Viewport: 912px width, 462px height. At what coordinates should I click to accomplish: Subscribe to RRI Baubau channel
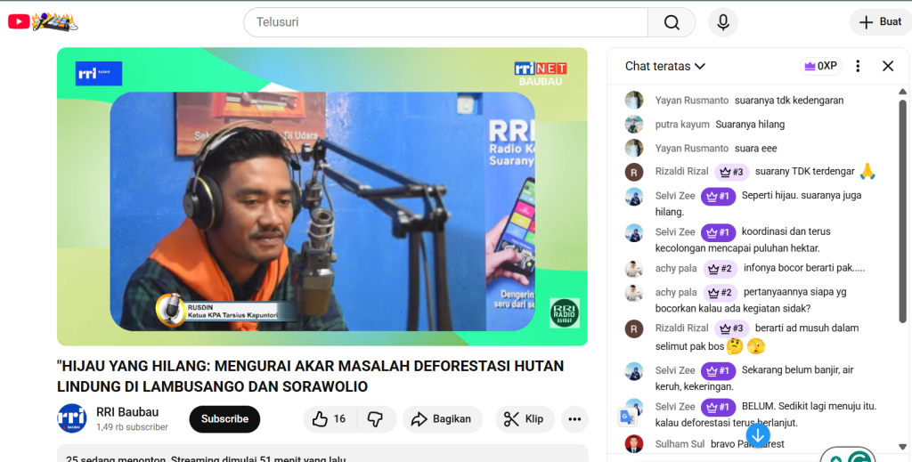tap(224, 419)
